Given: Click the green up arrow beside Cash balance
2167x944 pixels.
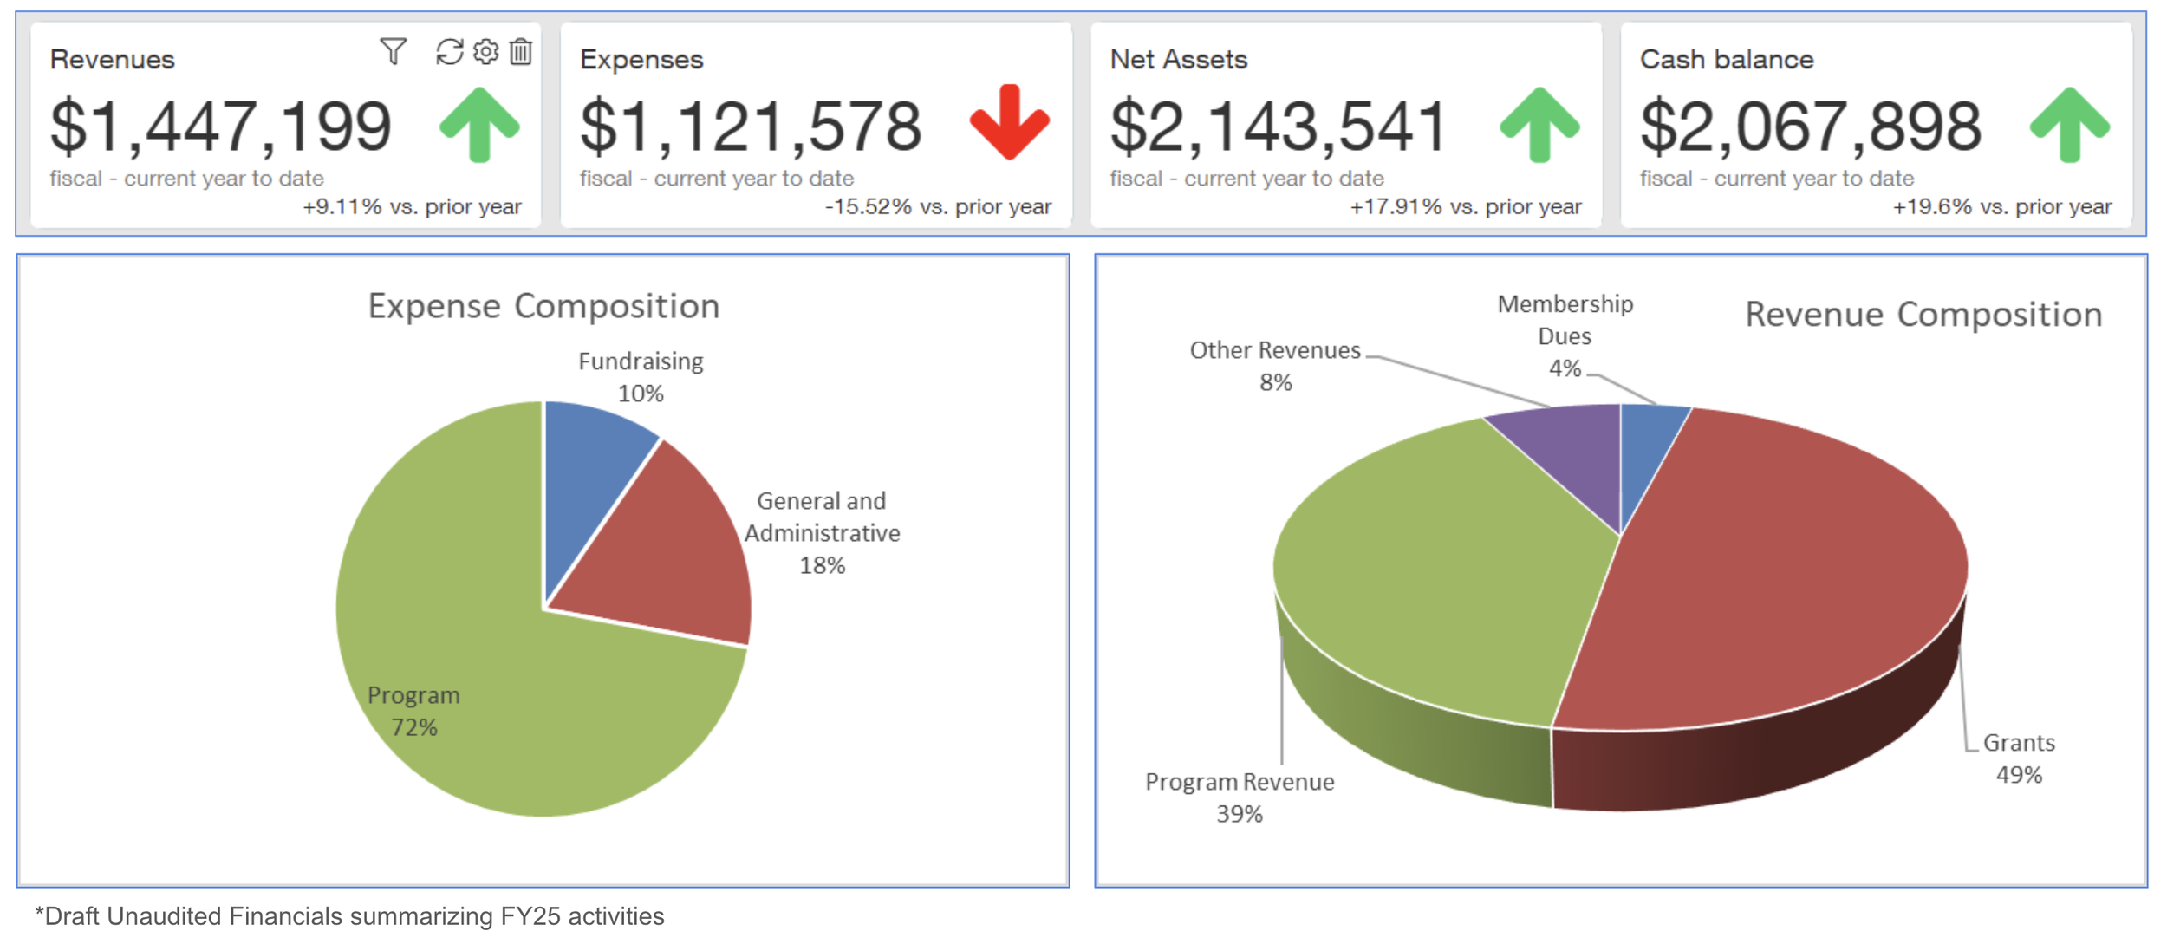Looking at the screenshot, I should 2069,126.
